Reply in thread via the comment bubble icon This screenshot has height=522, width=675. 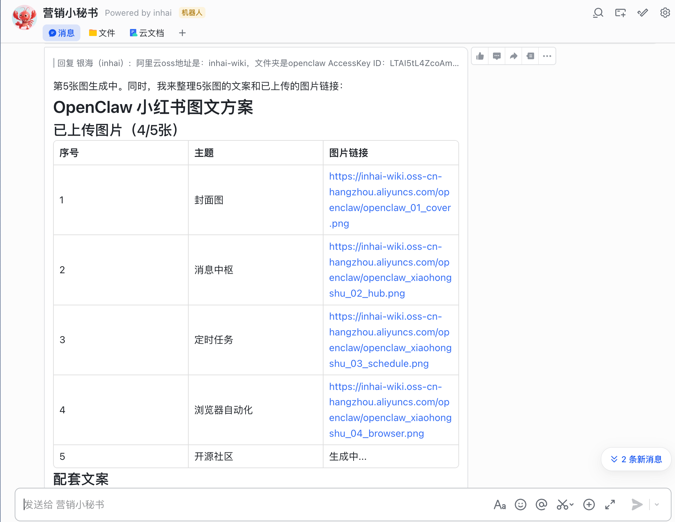[496, 56]
